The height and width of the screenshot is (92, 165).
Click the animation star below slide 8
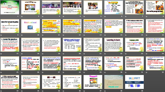tap(146, 16)
